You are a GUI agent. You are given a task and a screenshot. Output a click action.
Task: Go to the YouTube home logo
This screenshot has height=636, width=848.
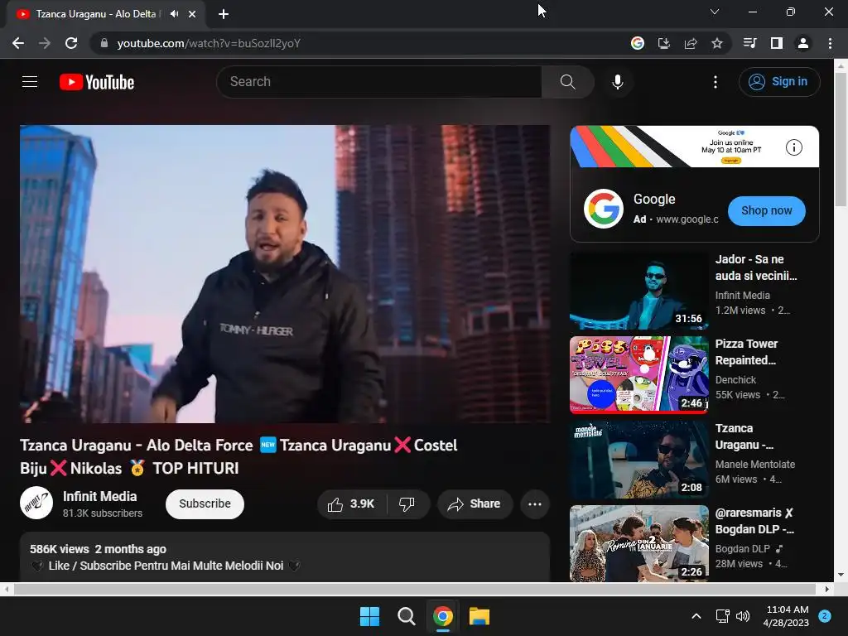click(97, 82)
